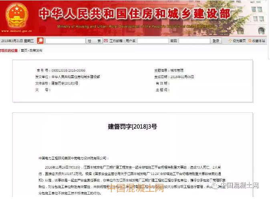Viewport: 270px width, 205px height.
Task: Click the set-as-homepage house icon
Action: pyautogui.click(x=230, y=41)
